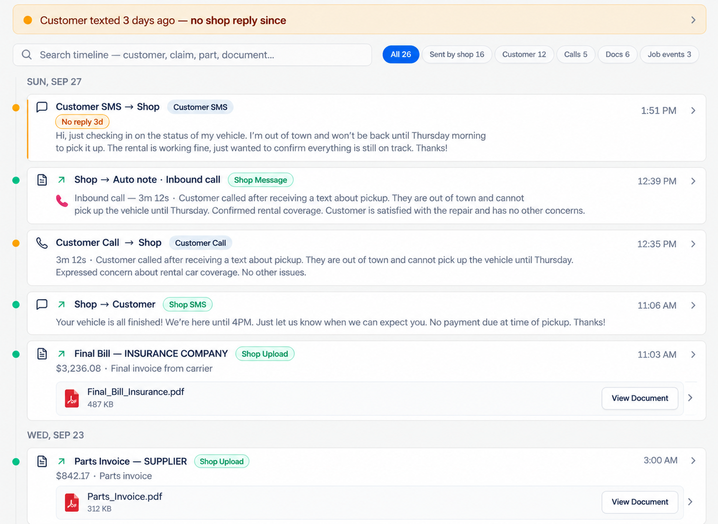Click the Customer Call tag
Viewport: 718px width, 524px height.
[201, 243]
